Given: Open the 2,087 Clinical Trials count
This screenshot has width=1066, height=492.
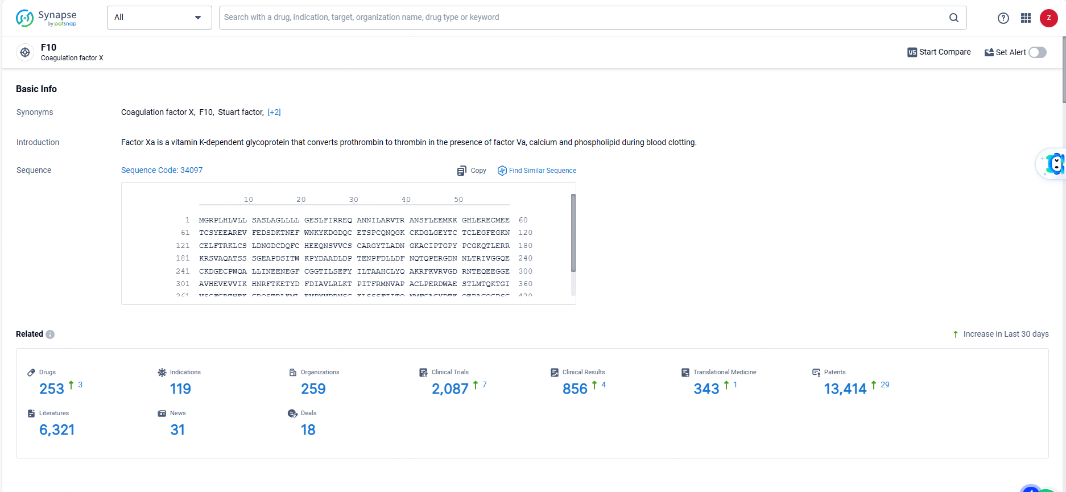Looking at the screenshot, I should click(x=450, y=389).
